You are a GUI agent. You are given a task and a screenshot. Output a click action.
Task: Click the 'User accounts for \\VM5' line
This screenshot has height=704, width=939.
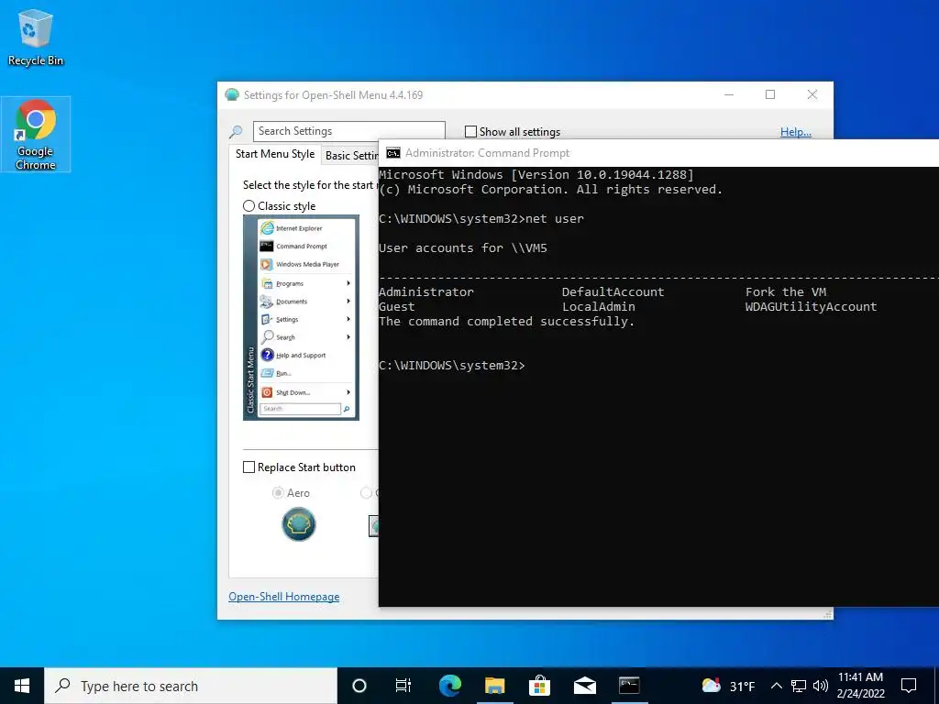tap(463, 247)
